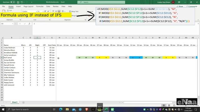Click into the Search box
Screen dimensions: 200x112
click(x=101, y=2)
